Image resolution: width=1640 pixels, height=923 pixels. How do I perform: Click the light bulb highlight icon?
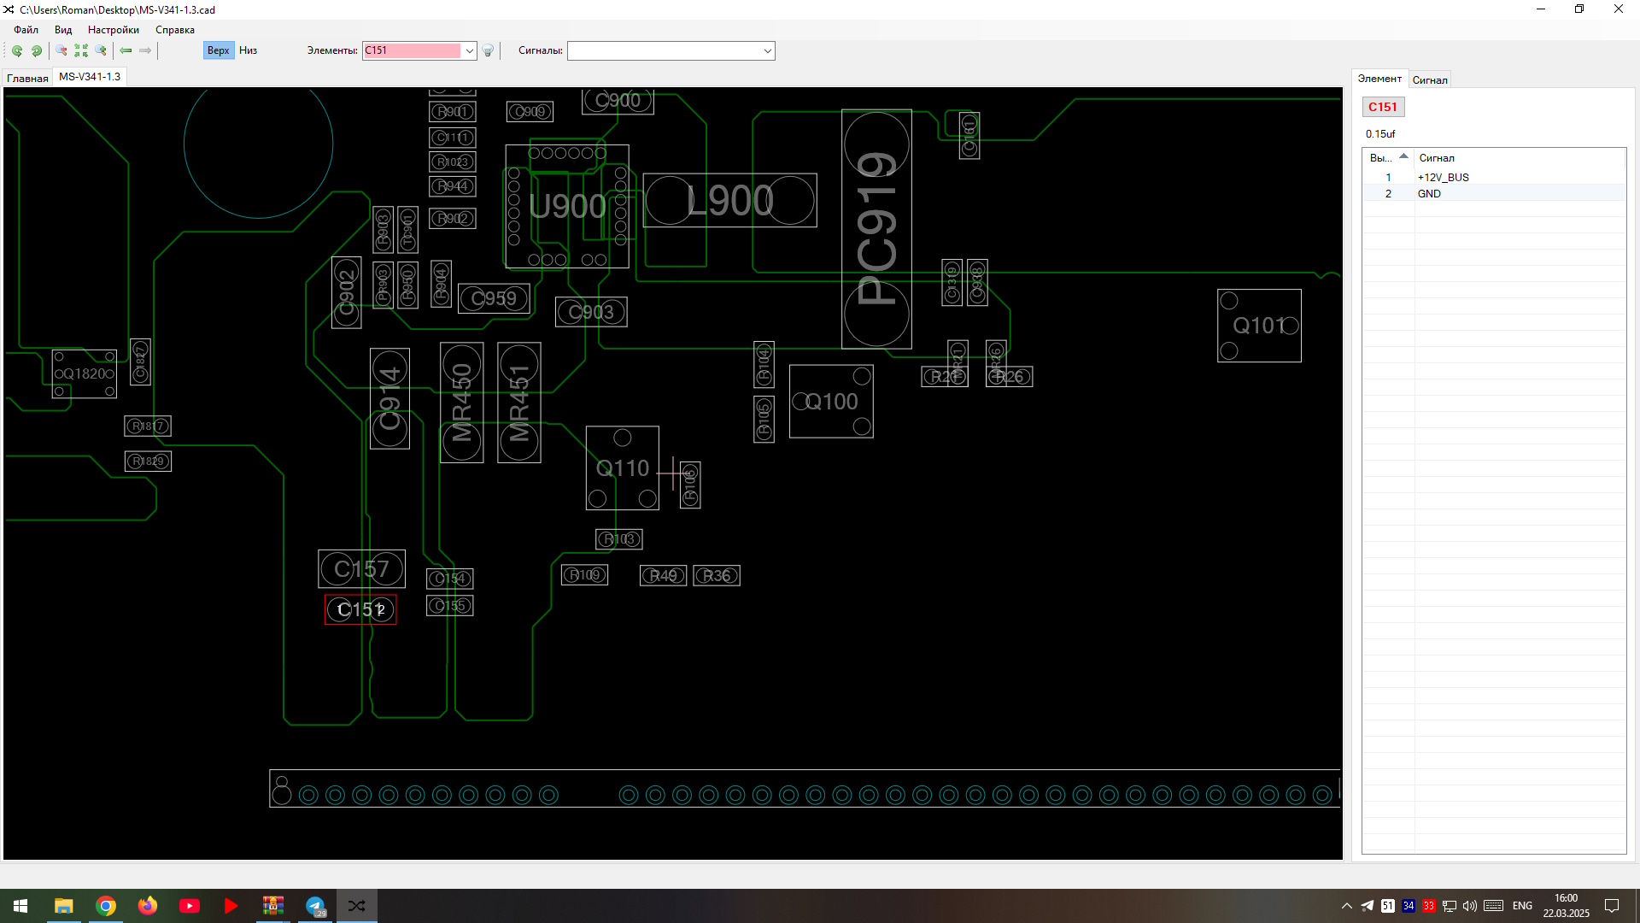coord(488,51)
